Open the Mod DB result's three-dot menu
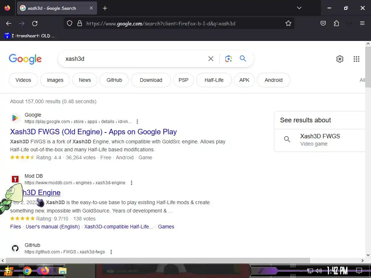371x278 pixels. click(131, 183)
